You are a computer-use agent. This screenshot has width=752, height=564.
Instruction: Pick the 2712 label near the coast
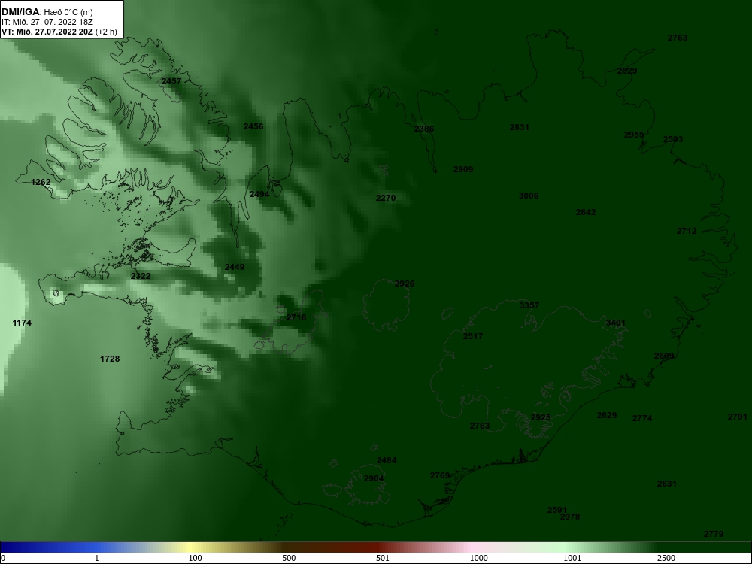687,231
